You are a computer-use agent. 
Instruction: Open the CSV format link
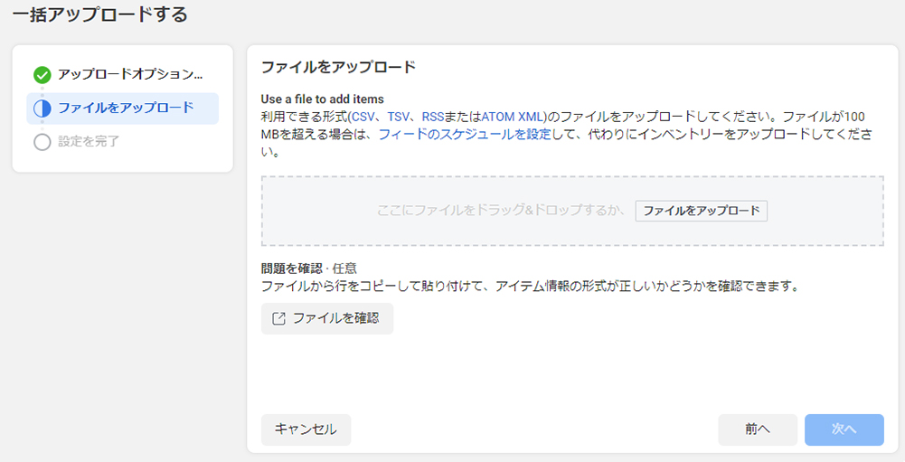point(363,117)
